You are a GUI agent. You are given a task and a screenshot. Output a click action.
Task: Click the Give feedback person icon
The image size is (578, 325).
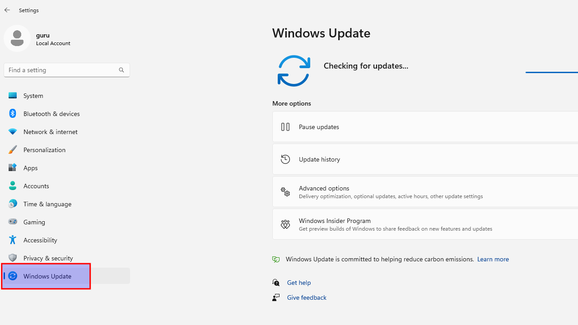276,297
